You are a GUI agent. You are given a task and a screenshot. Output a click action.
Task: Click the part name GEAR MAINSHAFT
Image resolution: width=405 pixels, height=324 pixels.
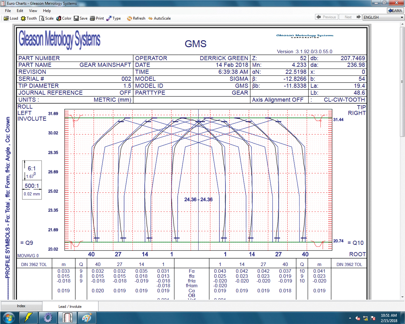(x=105, y=65)
